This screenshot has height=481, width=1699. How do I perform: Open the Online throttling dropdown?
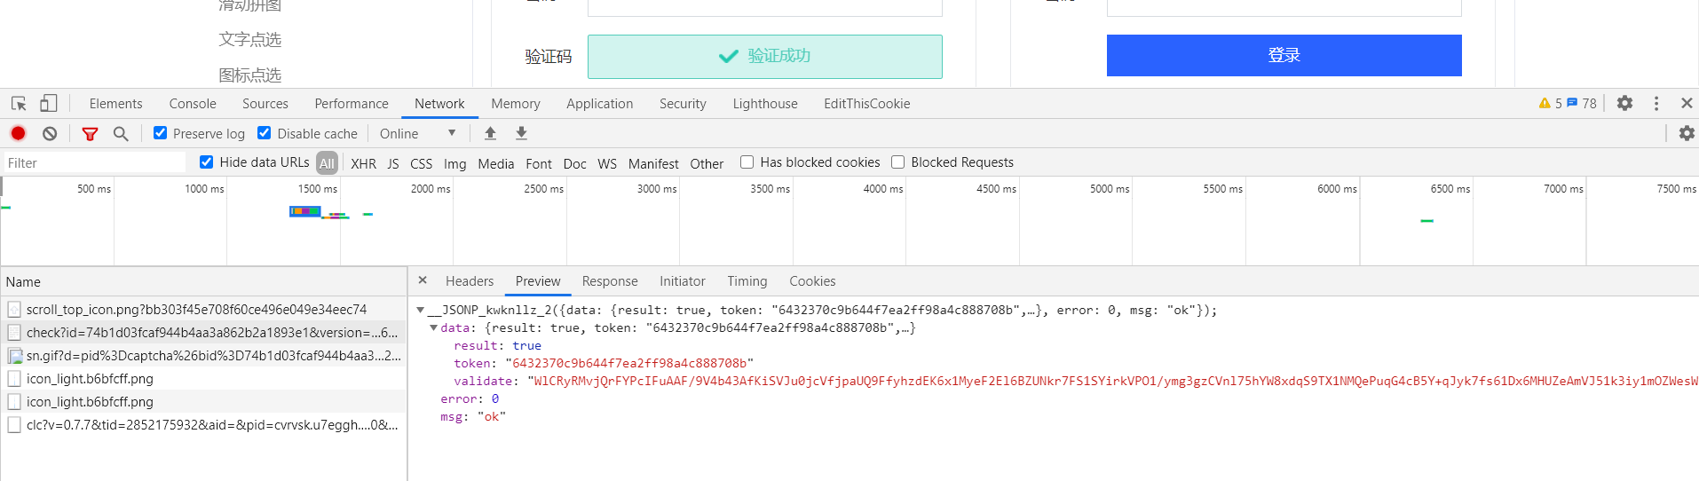(x=417, y=133)
